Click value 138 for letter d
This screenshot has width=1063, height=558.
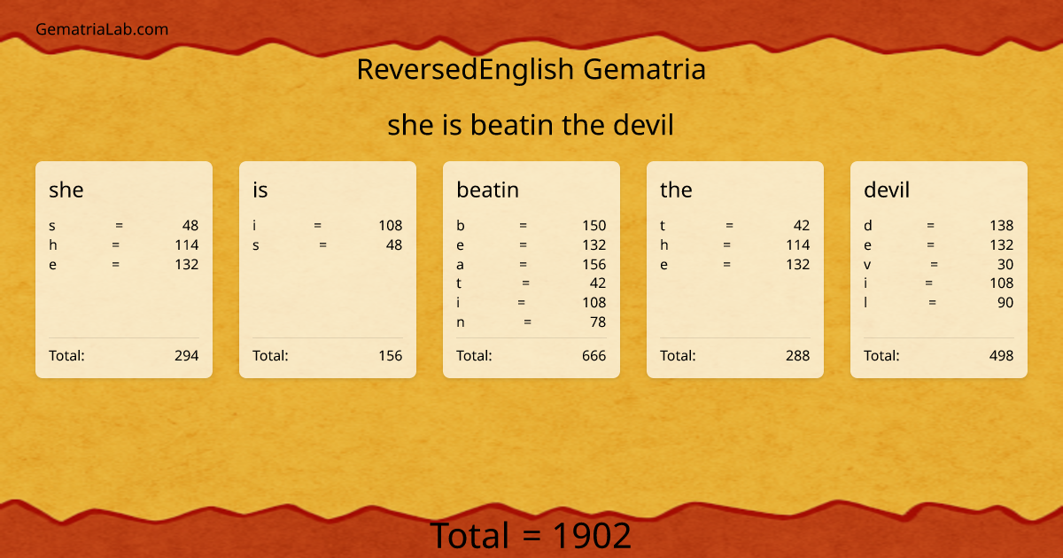click(1002, 226)
